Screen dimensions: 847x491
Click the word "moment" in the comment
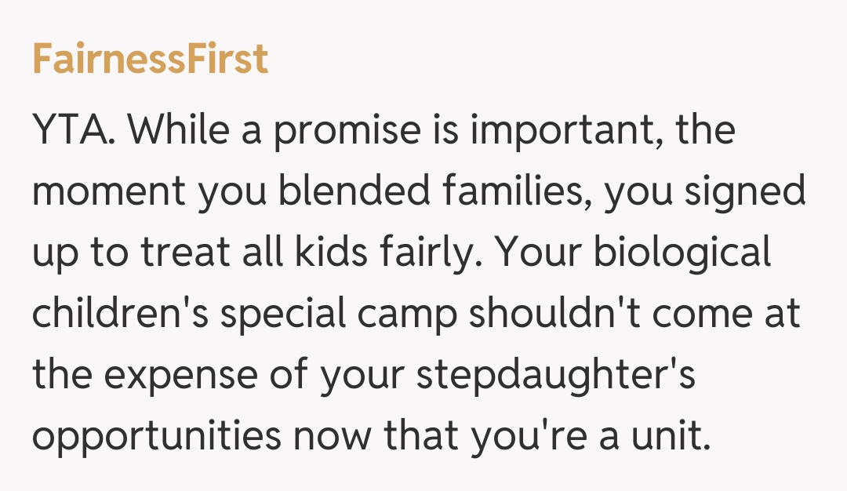tap(107, 192)
